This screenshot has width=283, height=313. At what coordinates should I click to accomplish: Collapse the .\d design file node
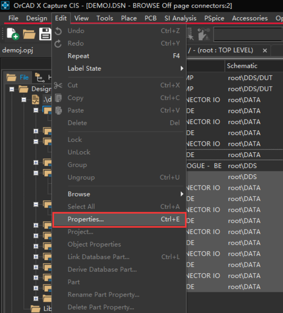click(24, 100)
